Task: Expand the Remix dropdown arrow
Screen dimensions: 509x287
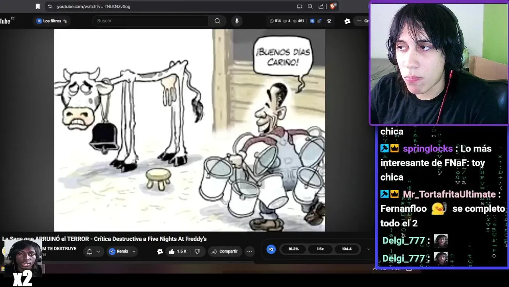Action: click(x=134, y=252)
